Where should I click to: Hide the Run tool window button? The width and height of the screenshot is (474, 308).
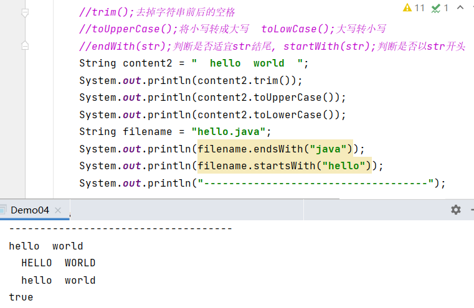coord(470,210)
